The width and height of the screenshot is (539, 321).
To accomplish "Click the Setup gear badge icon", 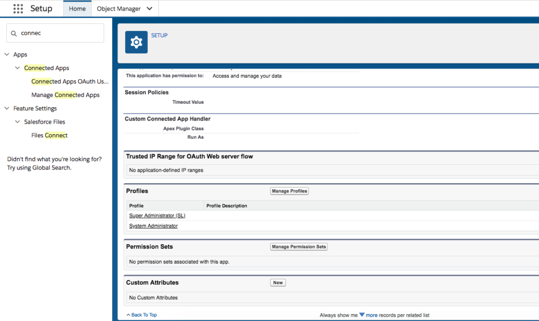I will pos(136,42).
